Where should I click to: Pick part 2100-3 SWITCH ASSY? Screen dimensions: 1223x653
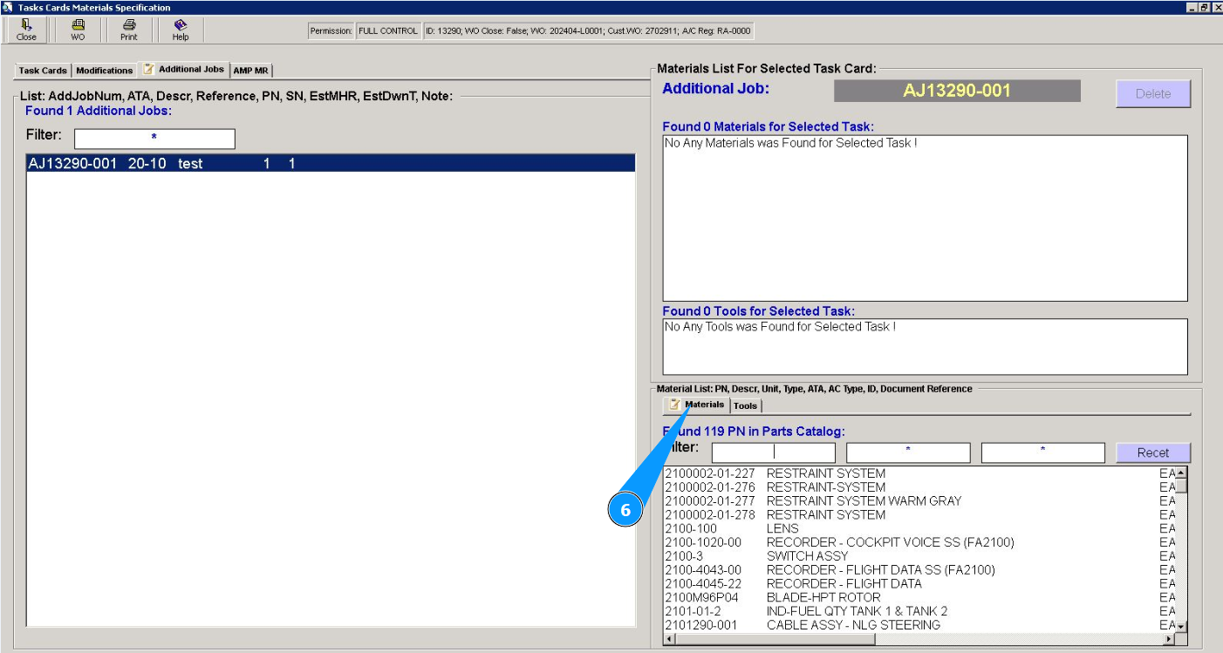[x=919, y=556]
